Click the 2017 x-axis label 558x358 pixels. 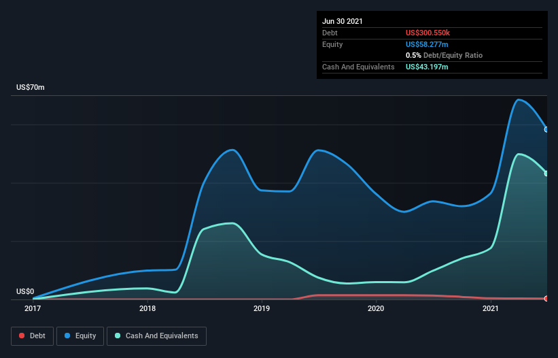(33, 308)
